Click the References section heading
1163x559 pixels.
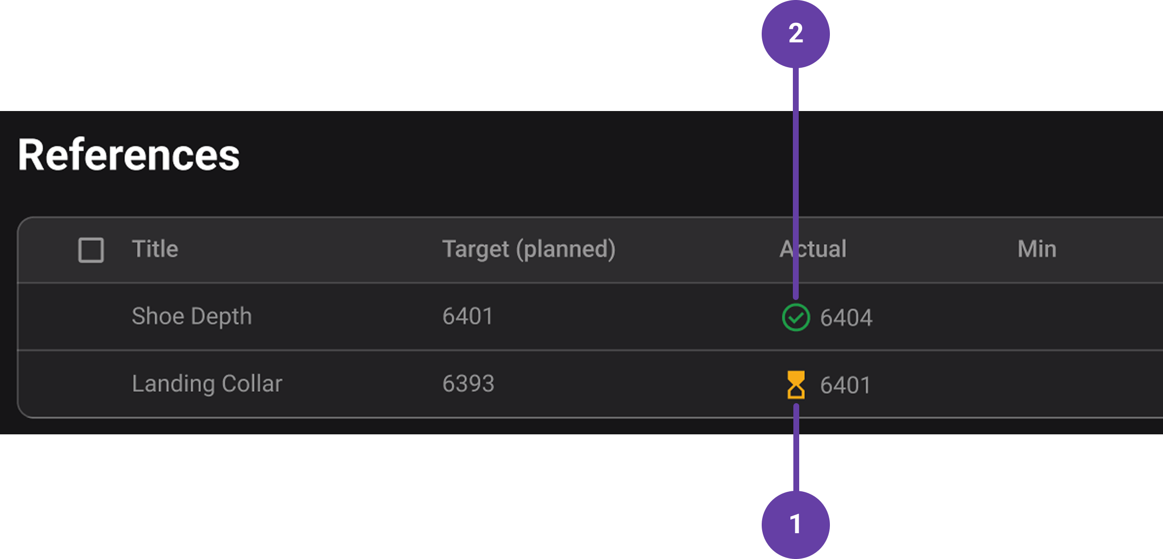(129, 155)
